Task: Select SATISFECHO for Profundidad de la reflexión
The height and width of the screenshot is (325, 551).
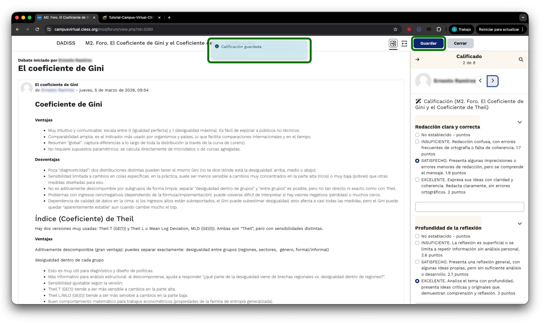Action: (417, 262)
